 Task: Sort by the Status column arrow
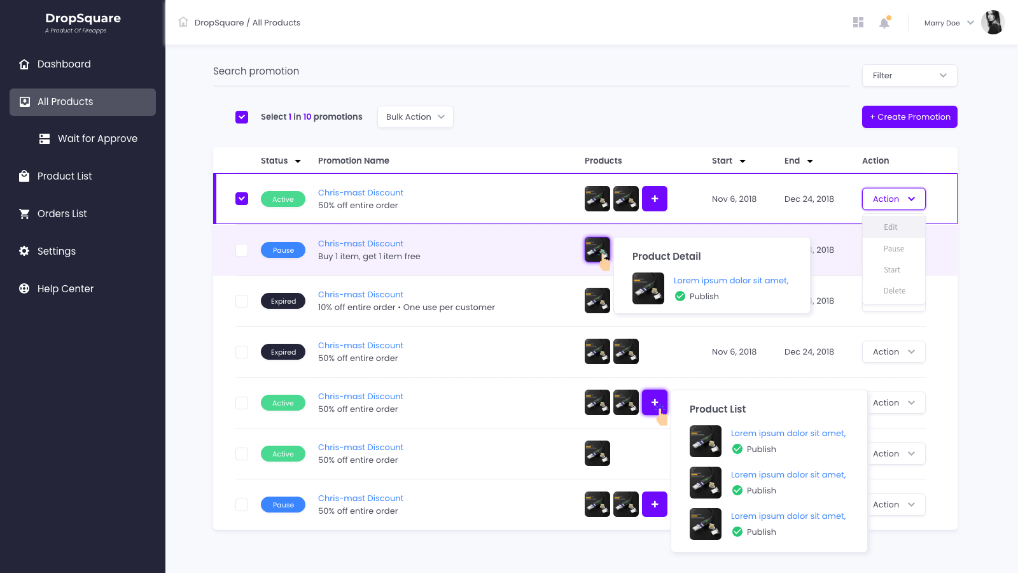[x=298, y=161]
